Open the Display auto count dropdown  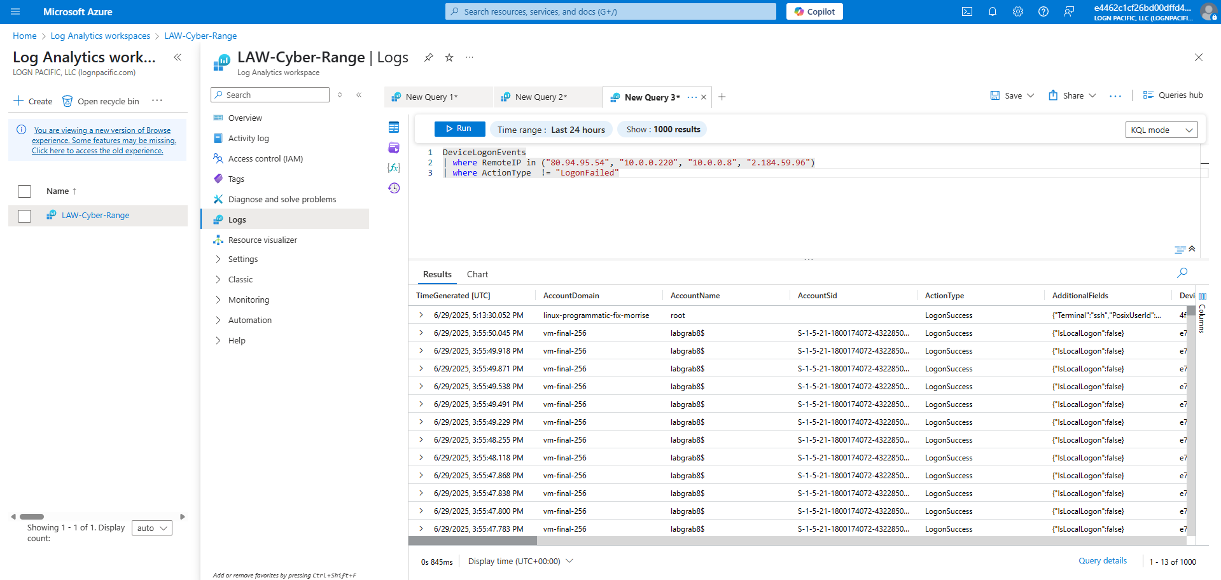152,528
